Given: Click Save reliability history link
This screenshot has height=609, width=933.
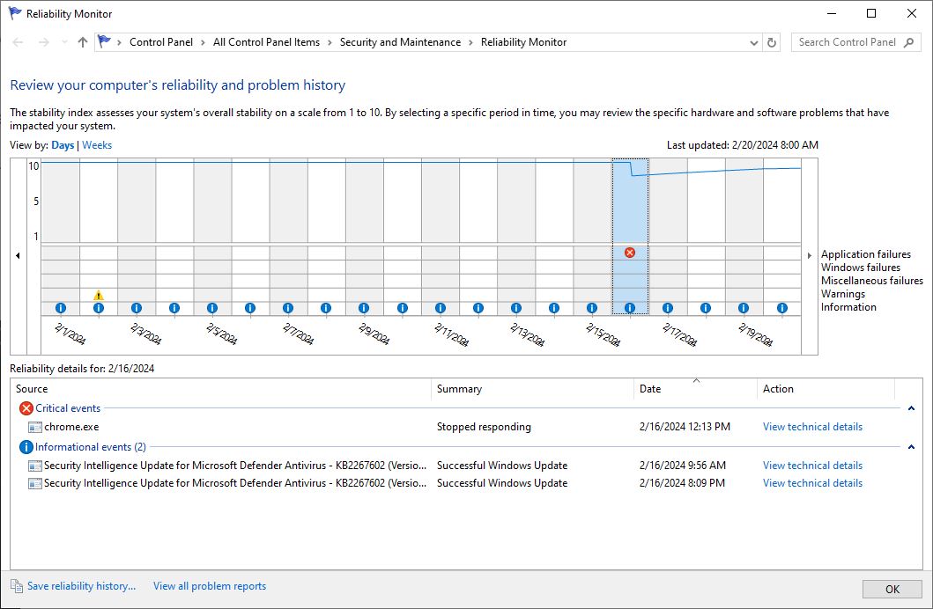Looking at the screenshot, I should pos(81,586).
